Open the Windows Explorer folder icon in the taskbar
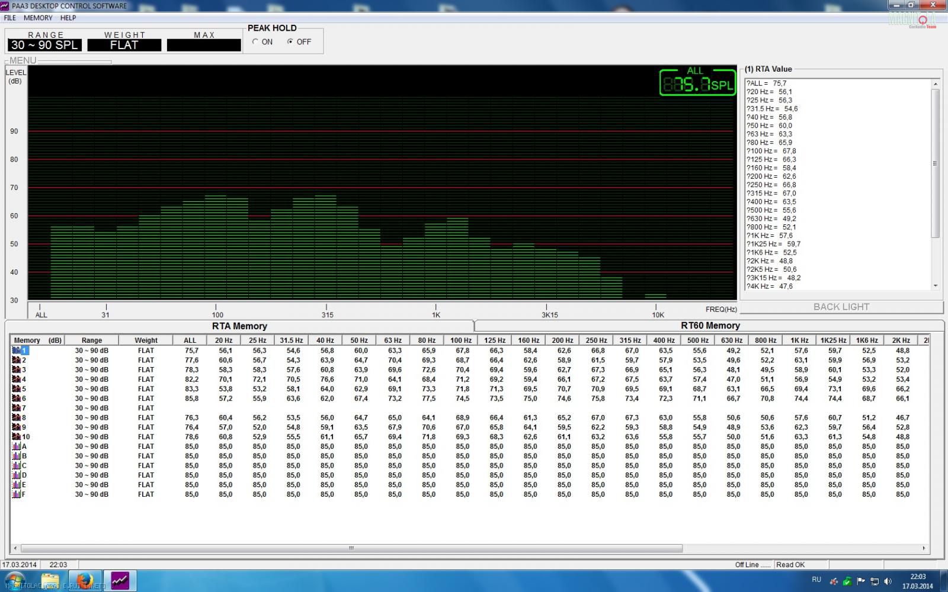The width and height of the screenshot is (948, 592). click(x=50, y=580)
